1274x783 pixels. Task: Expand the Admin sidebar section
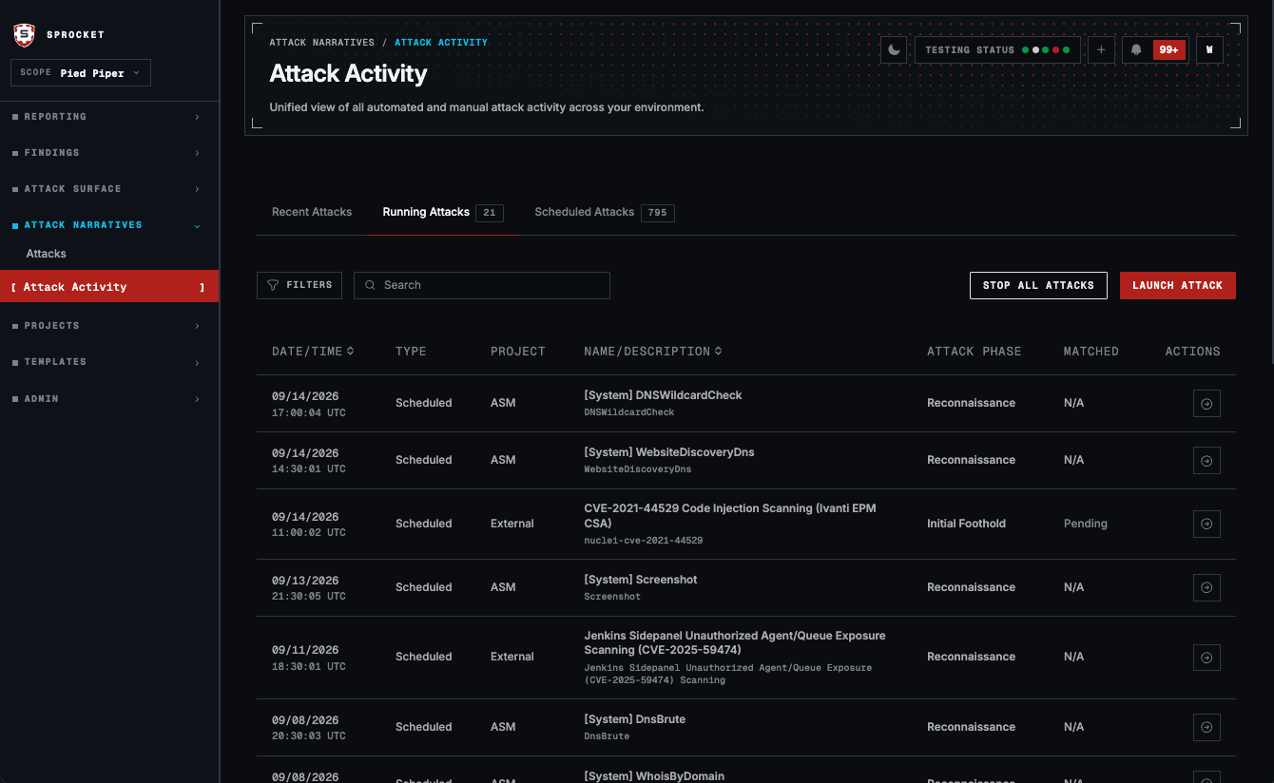tap(109, 399)
